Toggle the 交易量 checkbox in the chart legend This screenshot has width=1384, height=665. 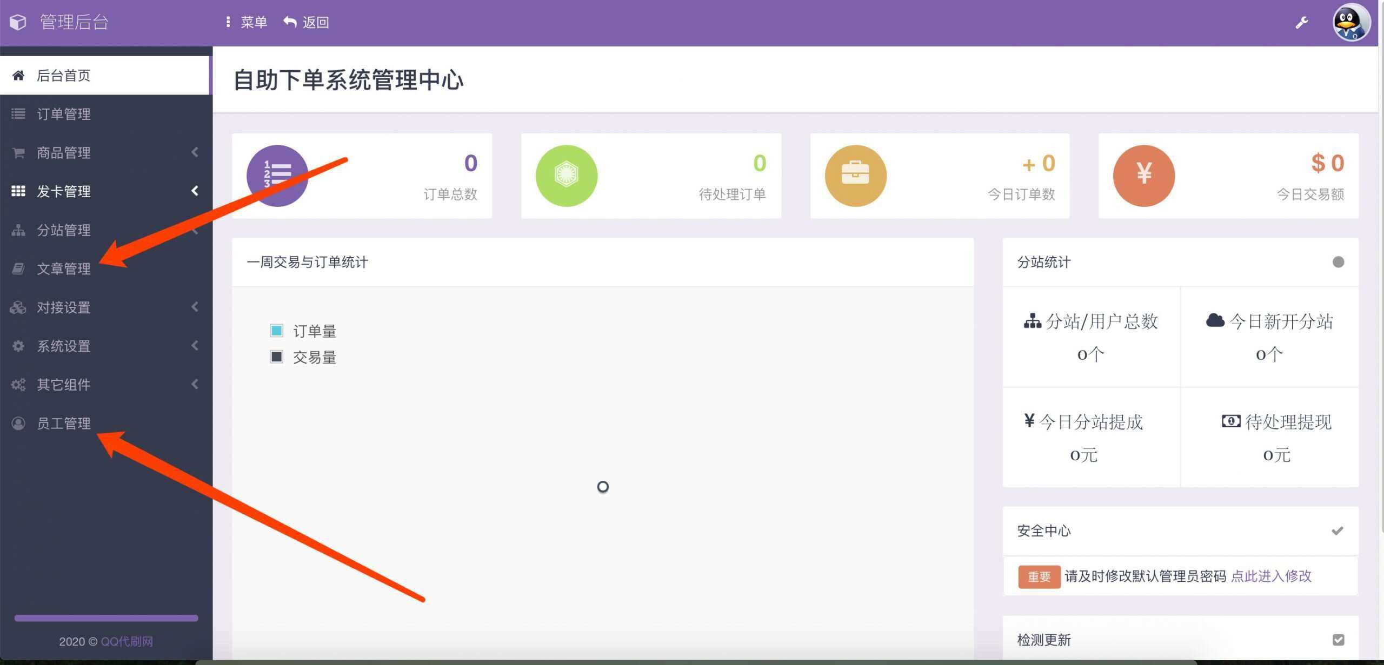coord(277,356)
